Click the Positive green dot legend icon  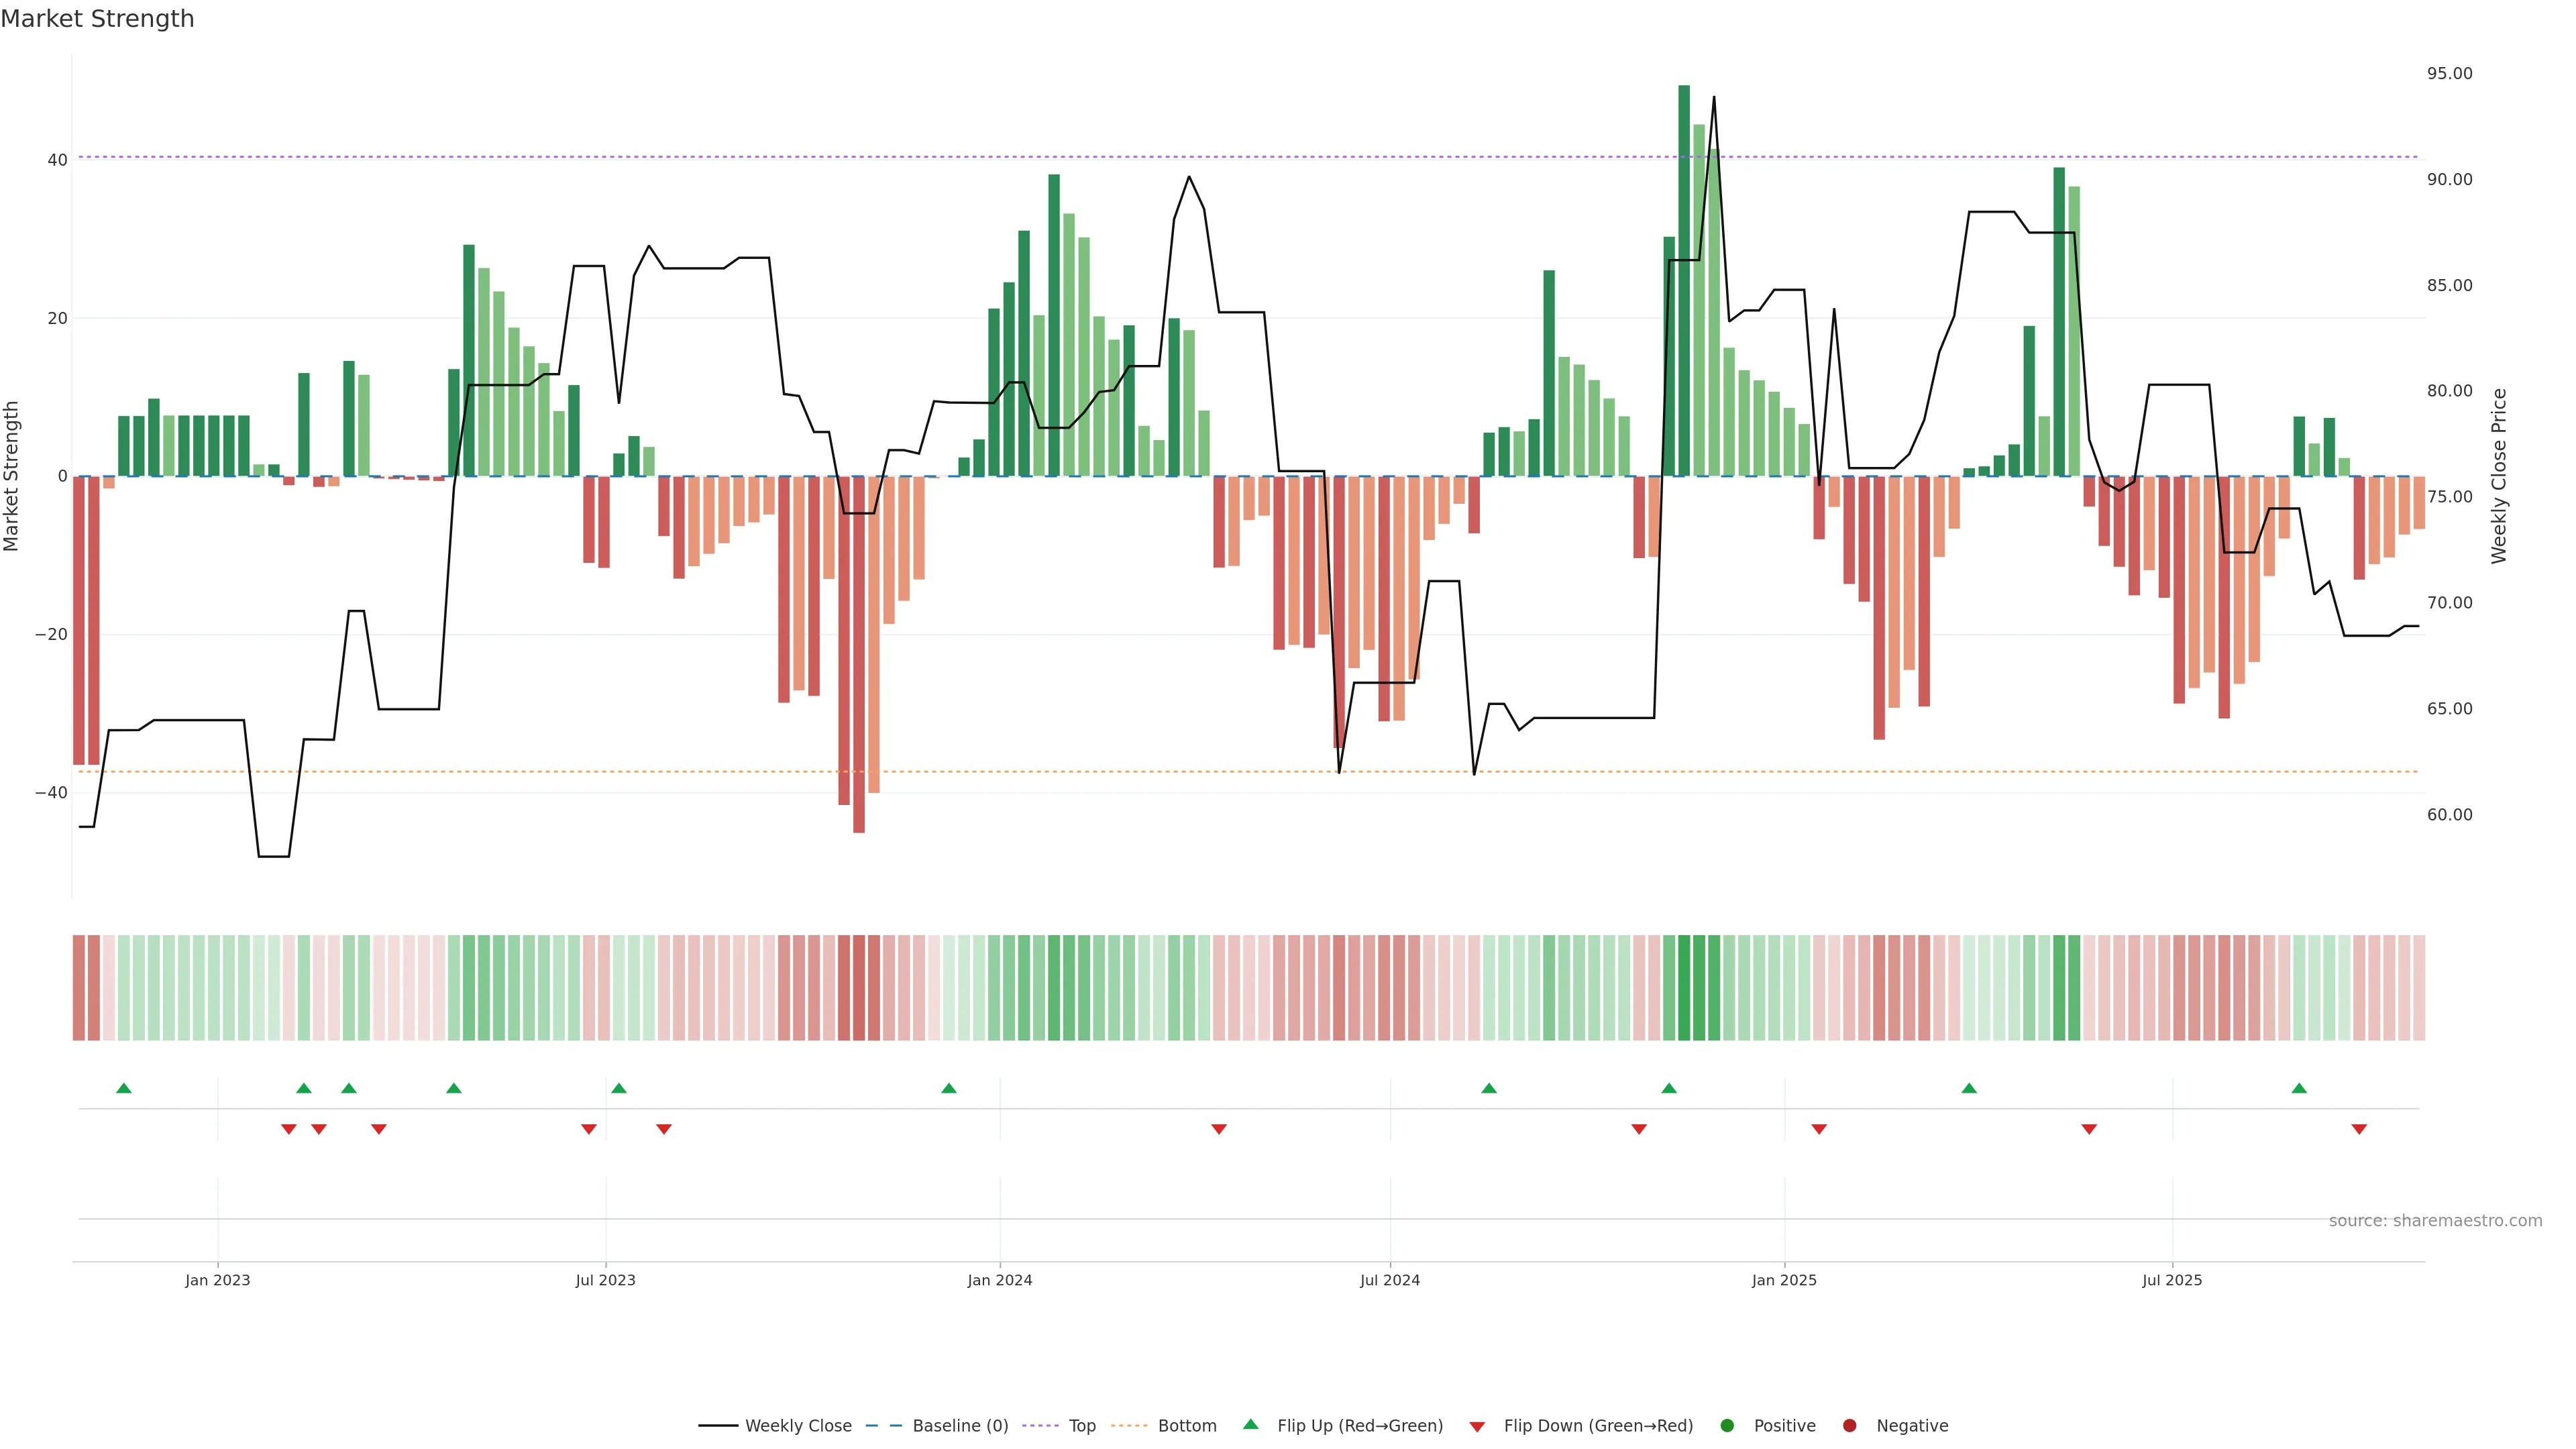(x=1727, y=1425)
